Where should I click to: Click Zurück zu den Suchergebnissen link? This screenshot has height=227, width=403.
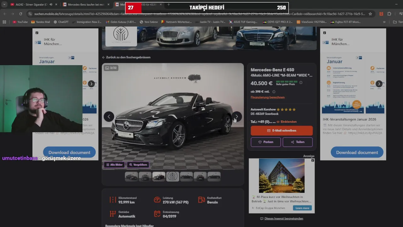[126, 57]
